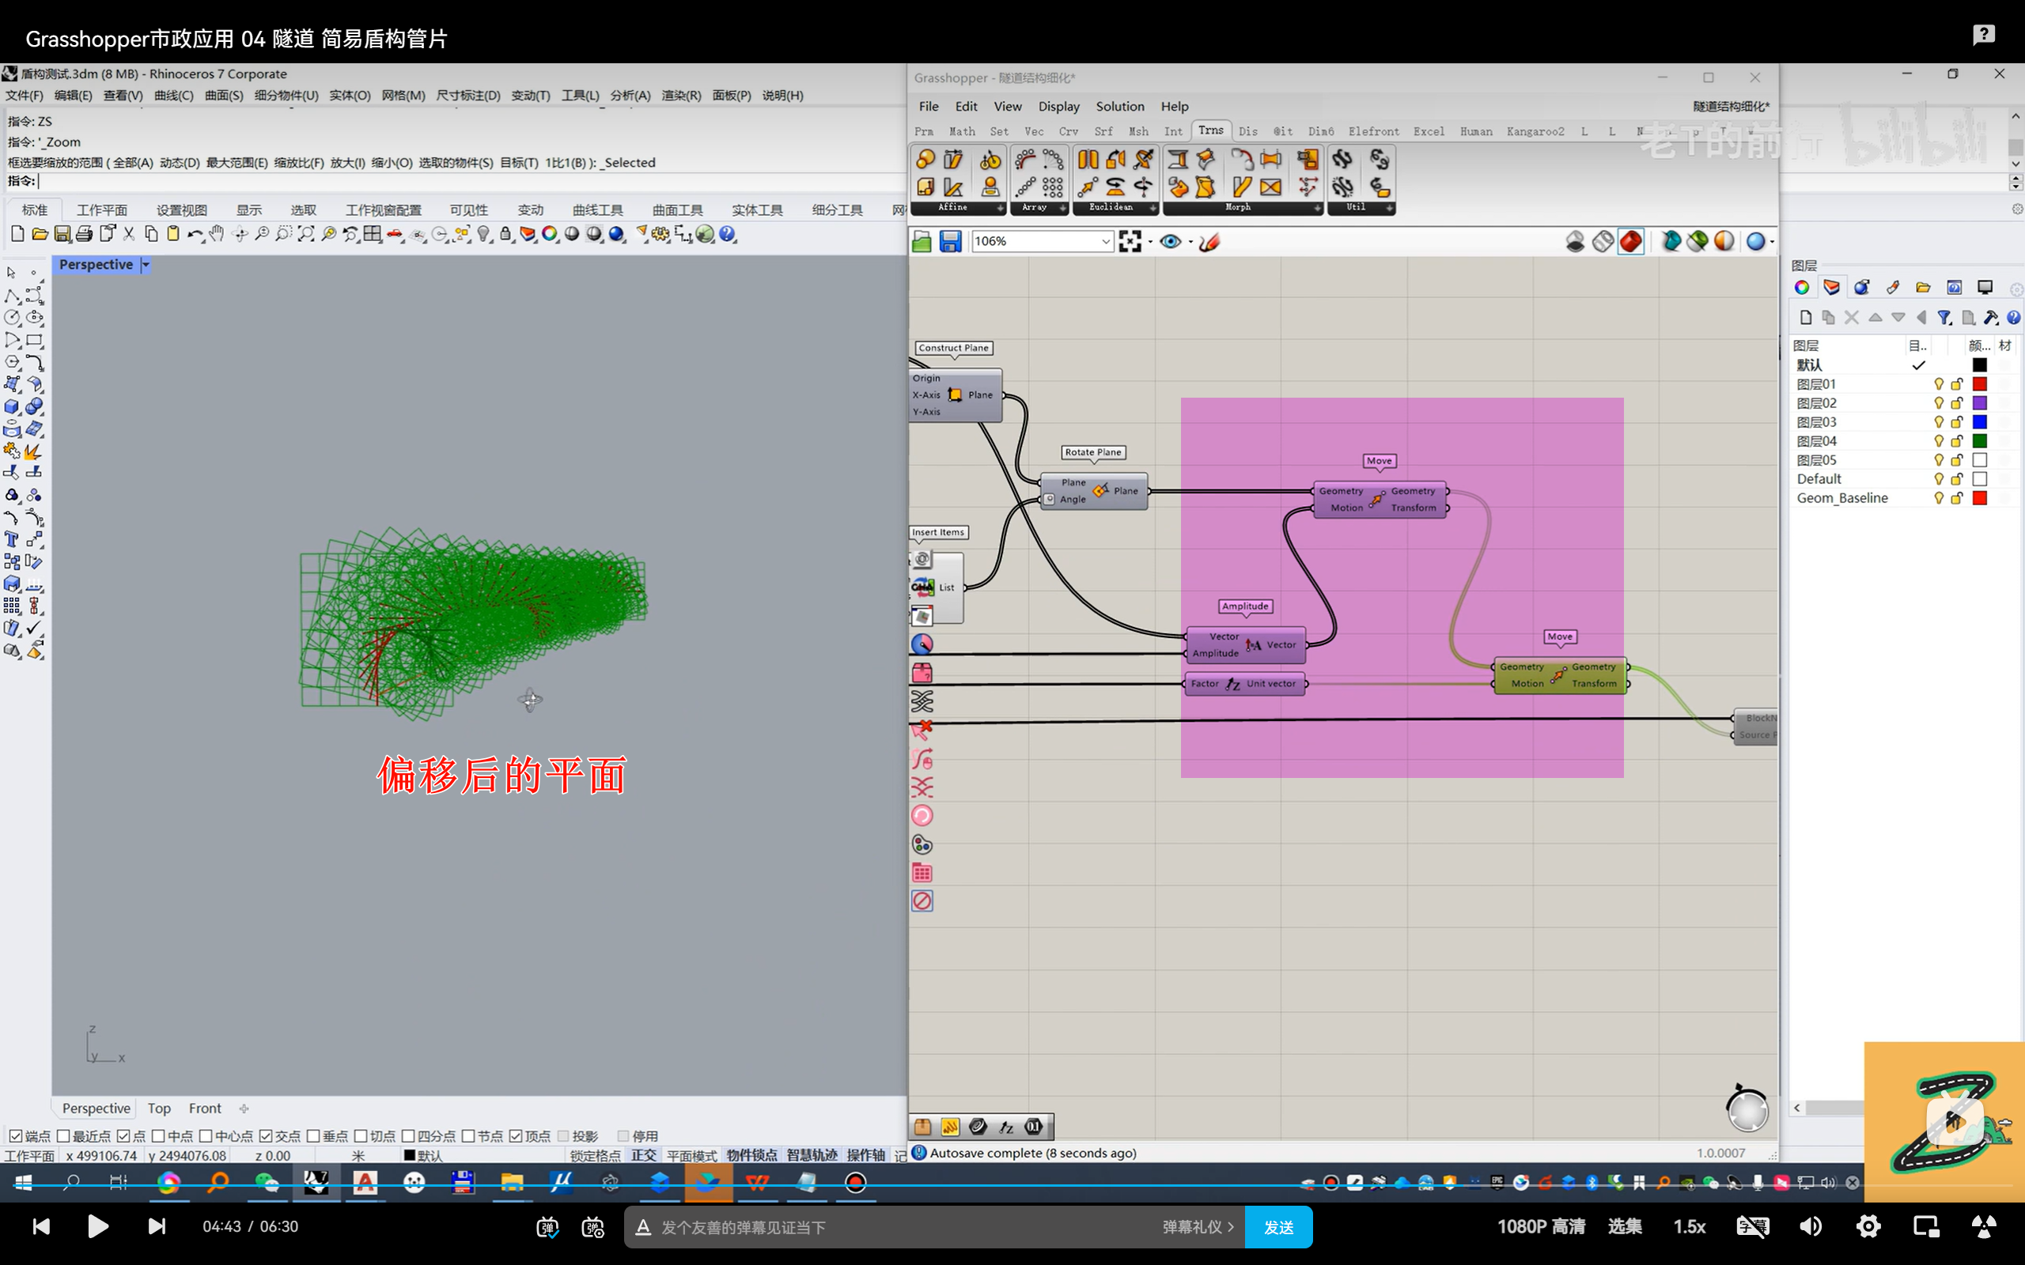Toggle the 中点 osnap checkbox
The width and height of the screenshot is (2025, 1265).
point(158,1135)
